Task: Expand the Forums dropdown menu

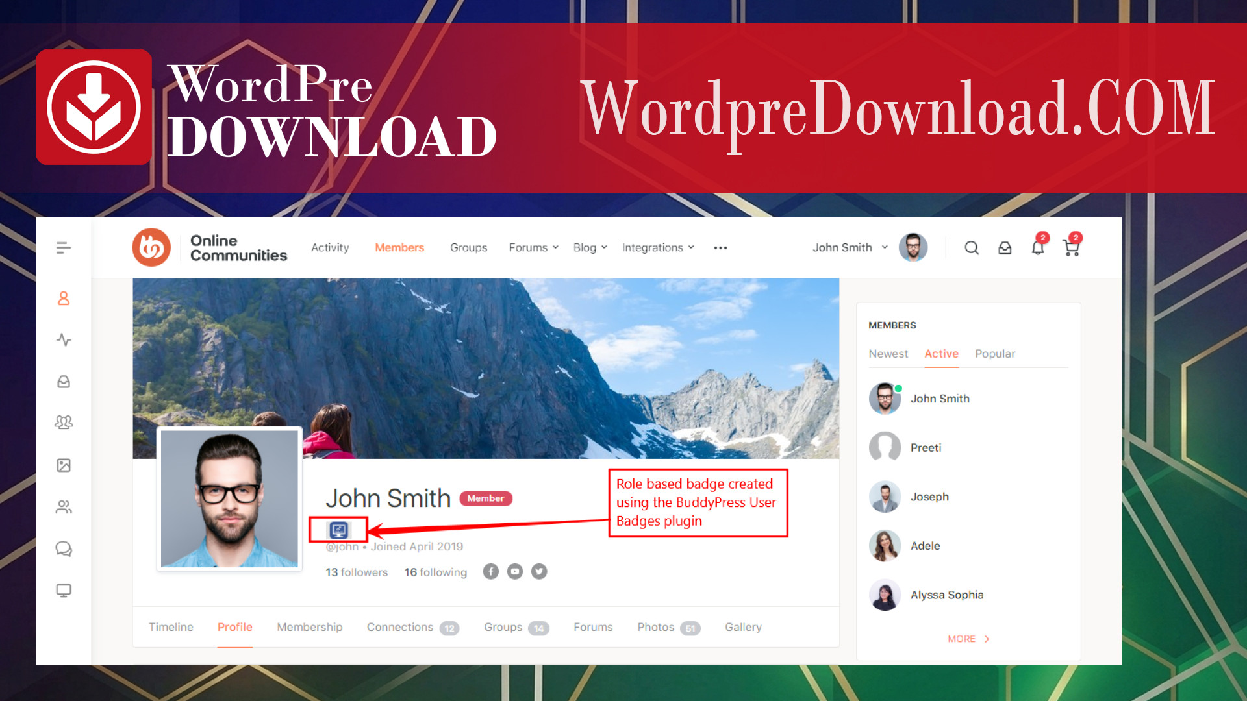Action: pos(533,247)
